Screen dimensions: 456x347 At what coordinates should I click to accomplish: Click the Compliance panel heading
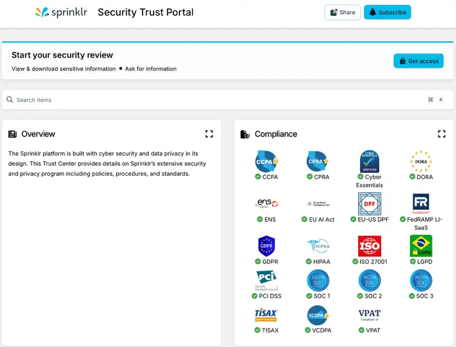[x=276, y=134]
